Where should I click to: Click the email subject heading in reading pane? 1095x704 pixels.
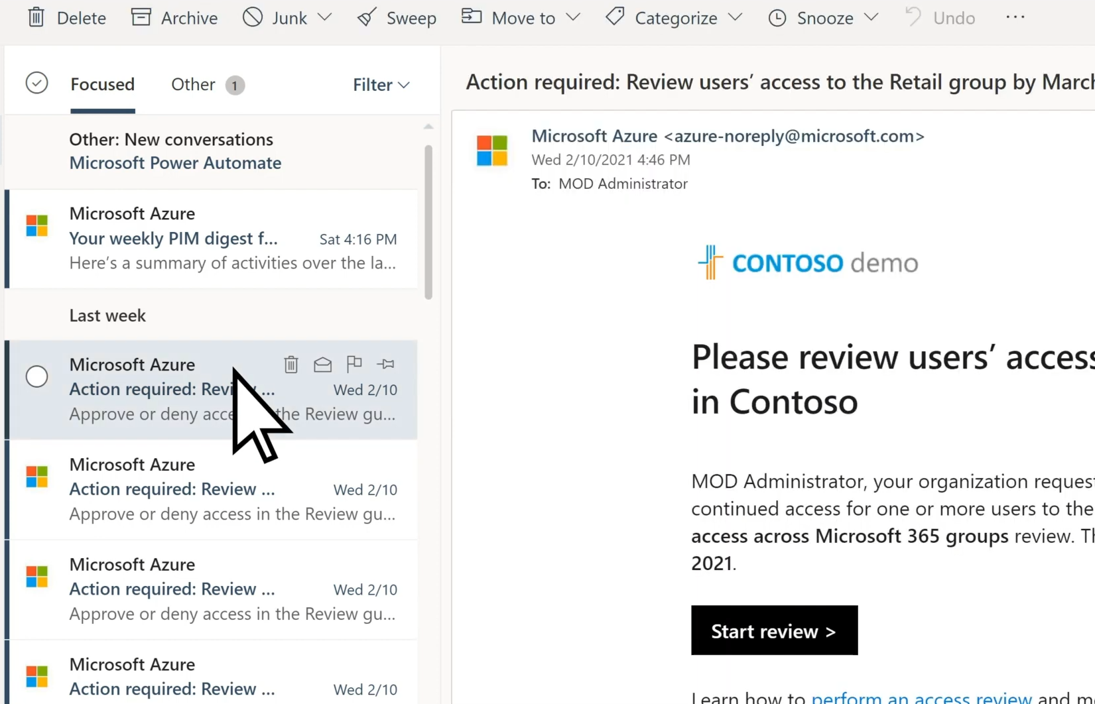pyautogui.click(x=780, y=82)
